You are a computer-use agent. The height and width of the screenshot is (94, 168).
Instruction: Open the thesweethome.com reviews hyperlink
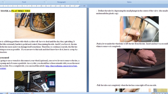point(61,66)
